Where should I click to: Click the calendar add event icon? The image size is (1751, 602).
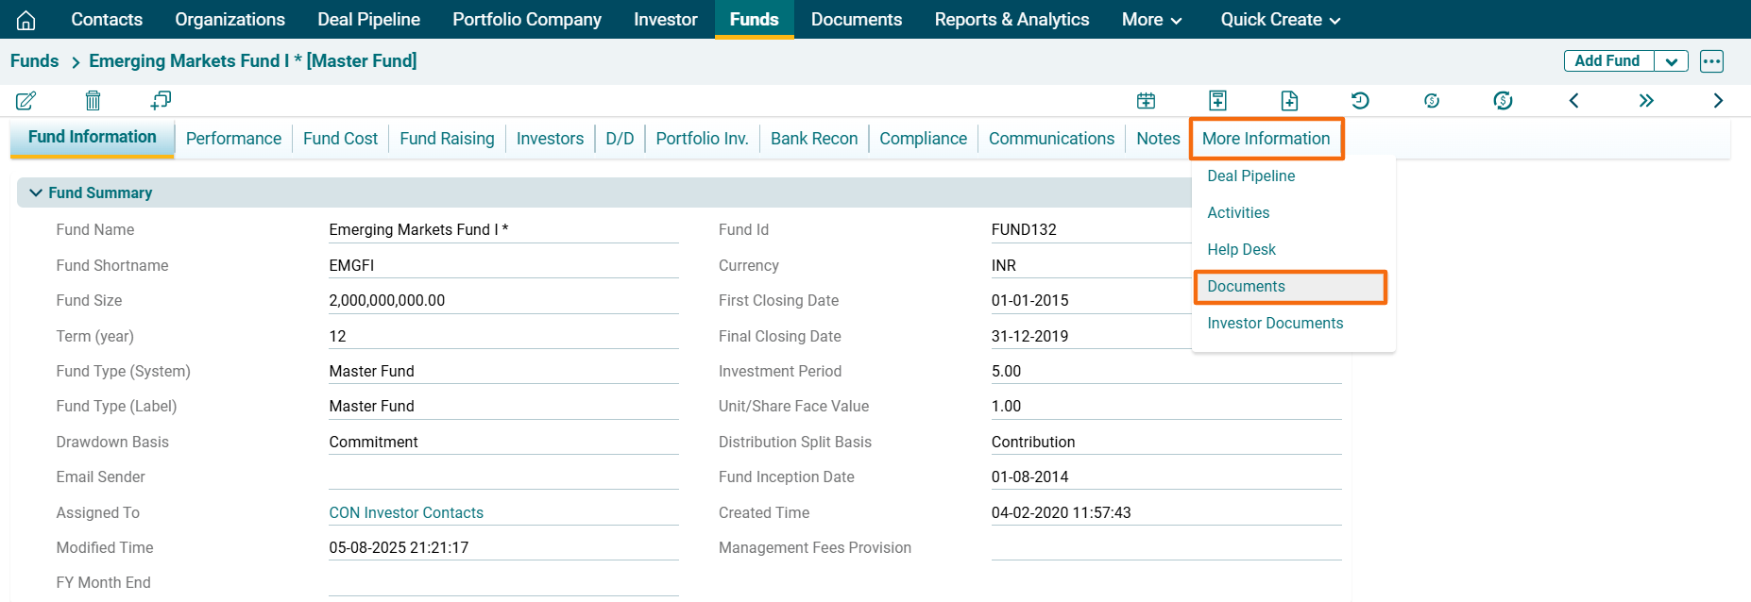pyautogui.click(x=1146, y=101)
